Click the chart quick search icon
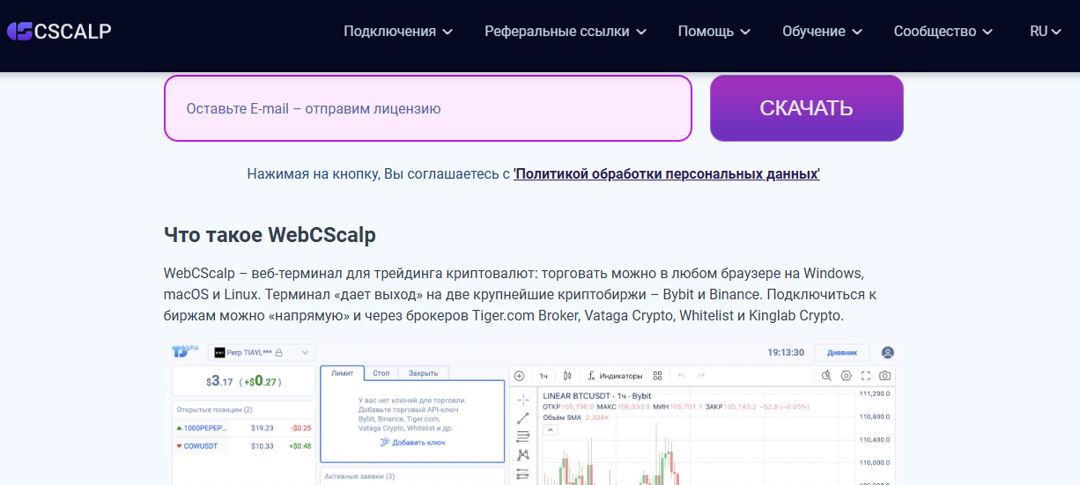This screenshot has height=485, width=1080. point(826,376)
